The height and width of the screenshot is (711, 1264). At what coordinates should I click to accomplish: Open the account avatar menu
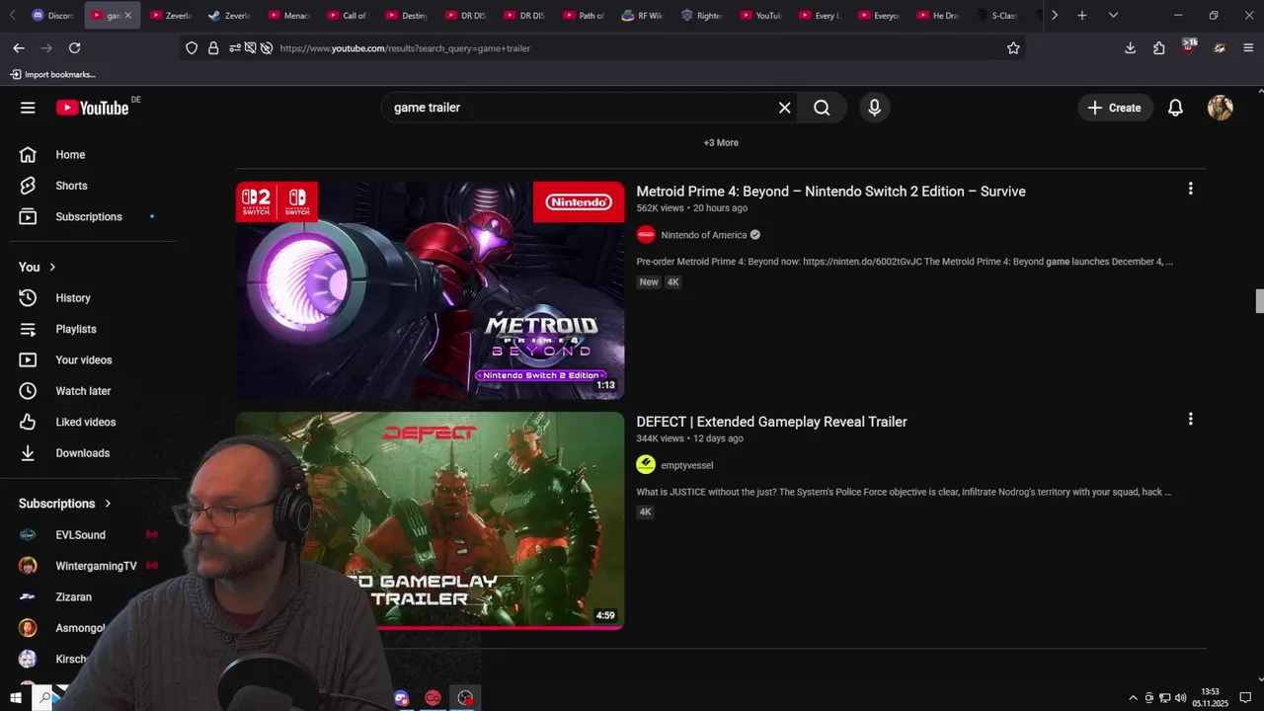point(1221,108)
